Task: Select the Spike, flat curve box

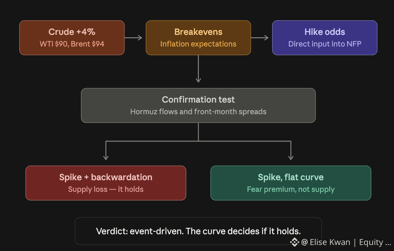Action: click(291, 183)
